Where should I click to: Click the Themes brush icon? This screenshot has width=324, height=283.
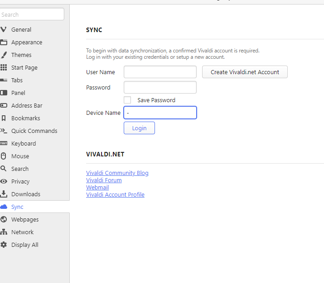pyautogui.click(x=4, y=55)
